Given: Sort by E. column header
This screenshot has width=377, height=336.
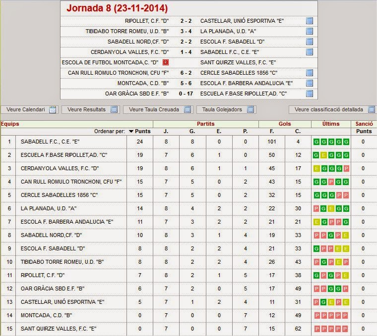Looking at the screenshot, I should coord(219,132).
